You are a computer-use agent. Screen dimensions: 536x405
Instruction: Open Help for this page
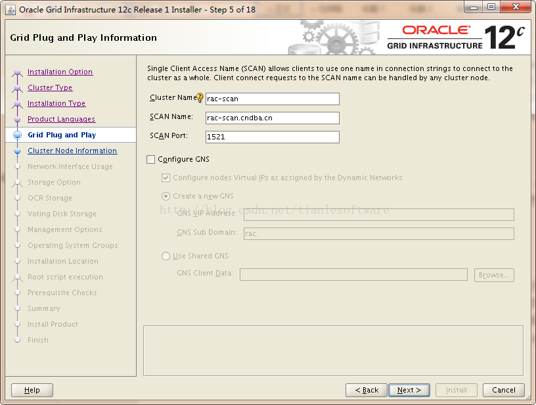(x=32, y=390)
